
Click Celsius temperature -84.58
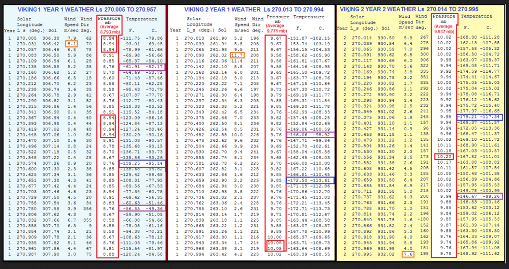coord(154,254)
